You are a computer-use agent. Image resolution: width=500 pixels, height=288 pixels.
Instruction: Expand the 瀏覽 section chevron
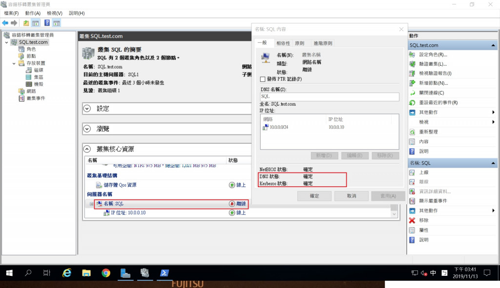(87, 129)
